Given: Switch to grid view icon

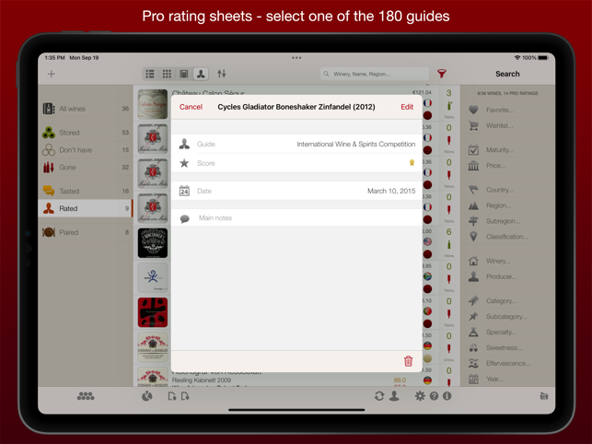Looking at the screenshot, I should (167, 74).
